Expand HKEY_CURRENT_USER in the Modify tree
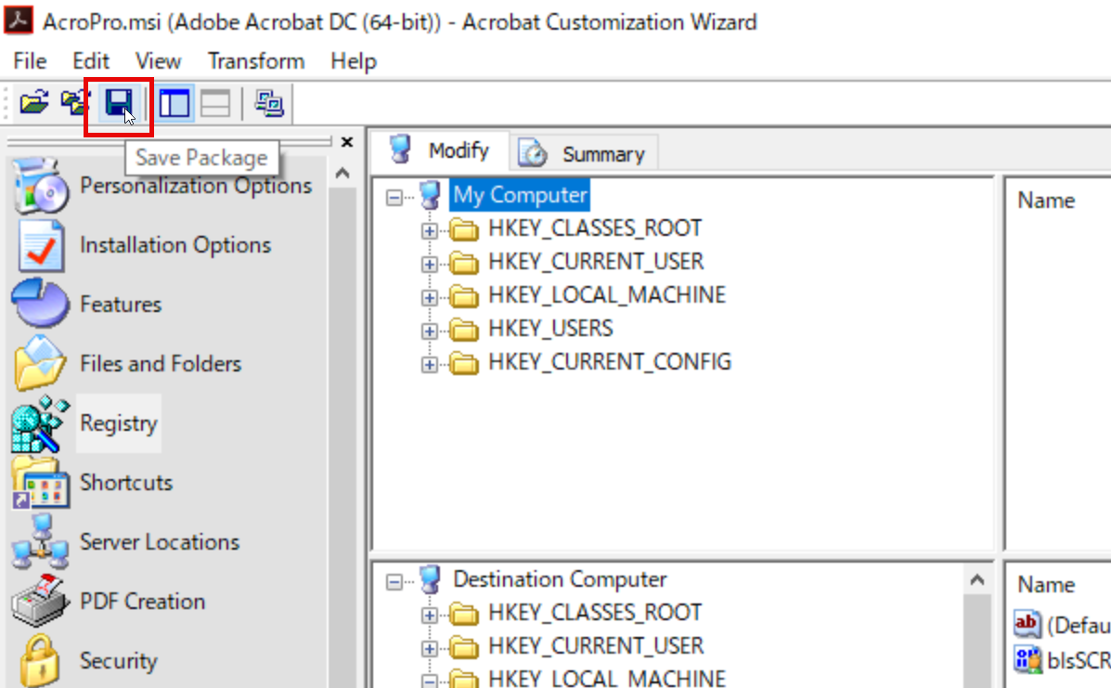 (429, 262)
